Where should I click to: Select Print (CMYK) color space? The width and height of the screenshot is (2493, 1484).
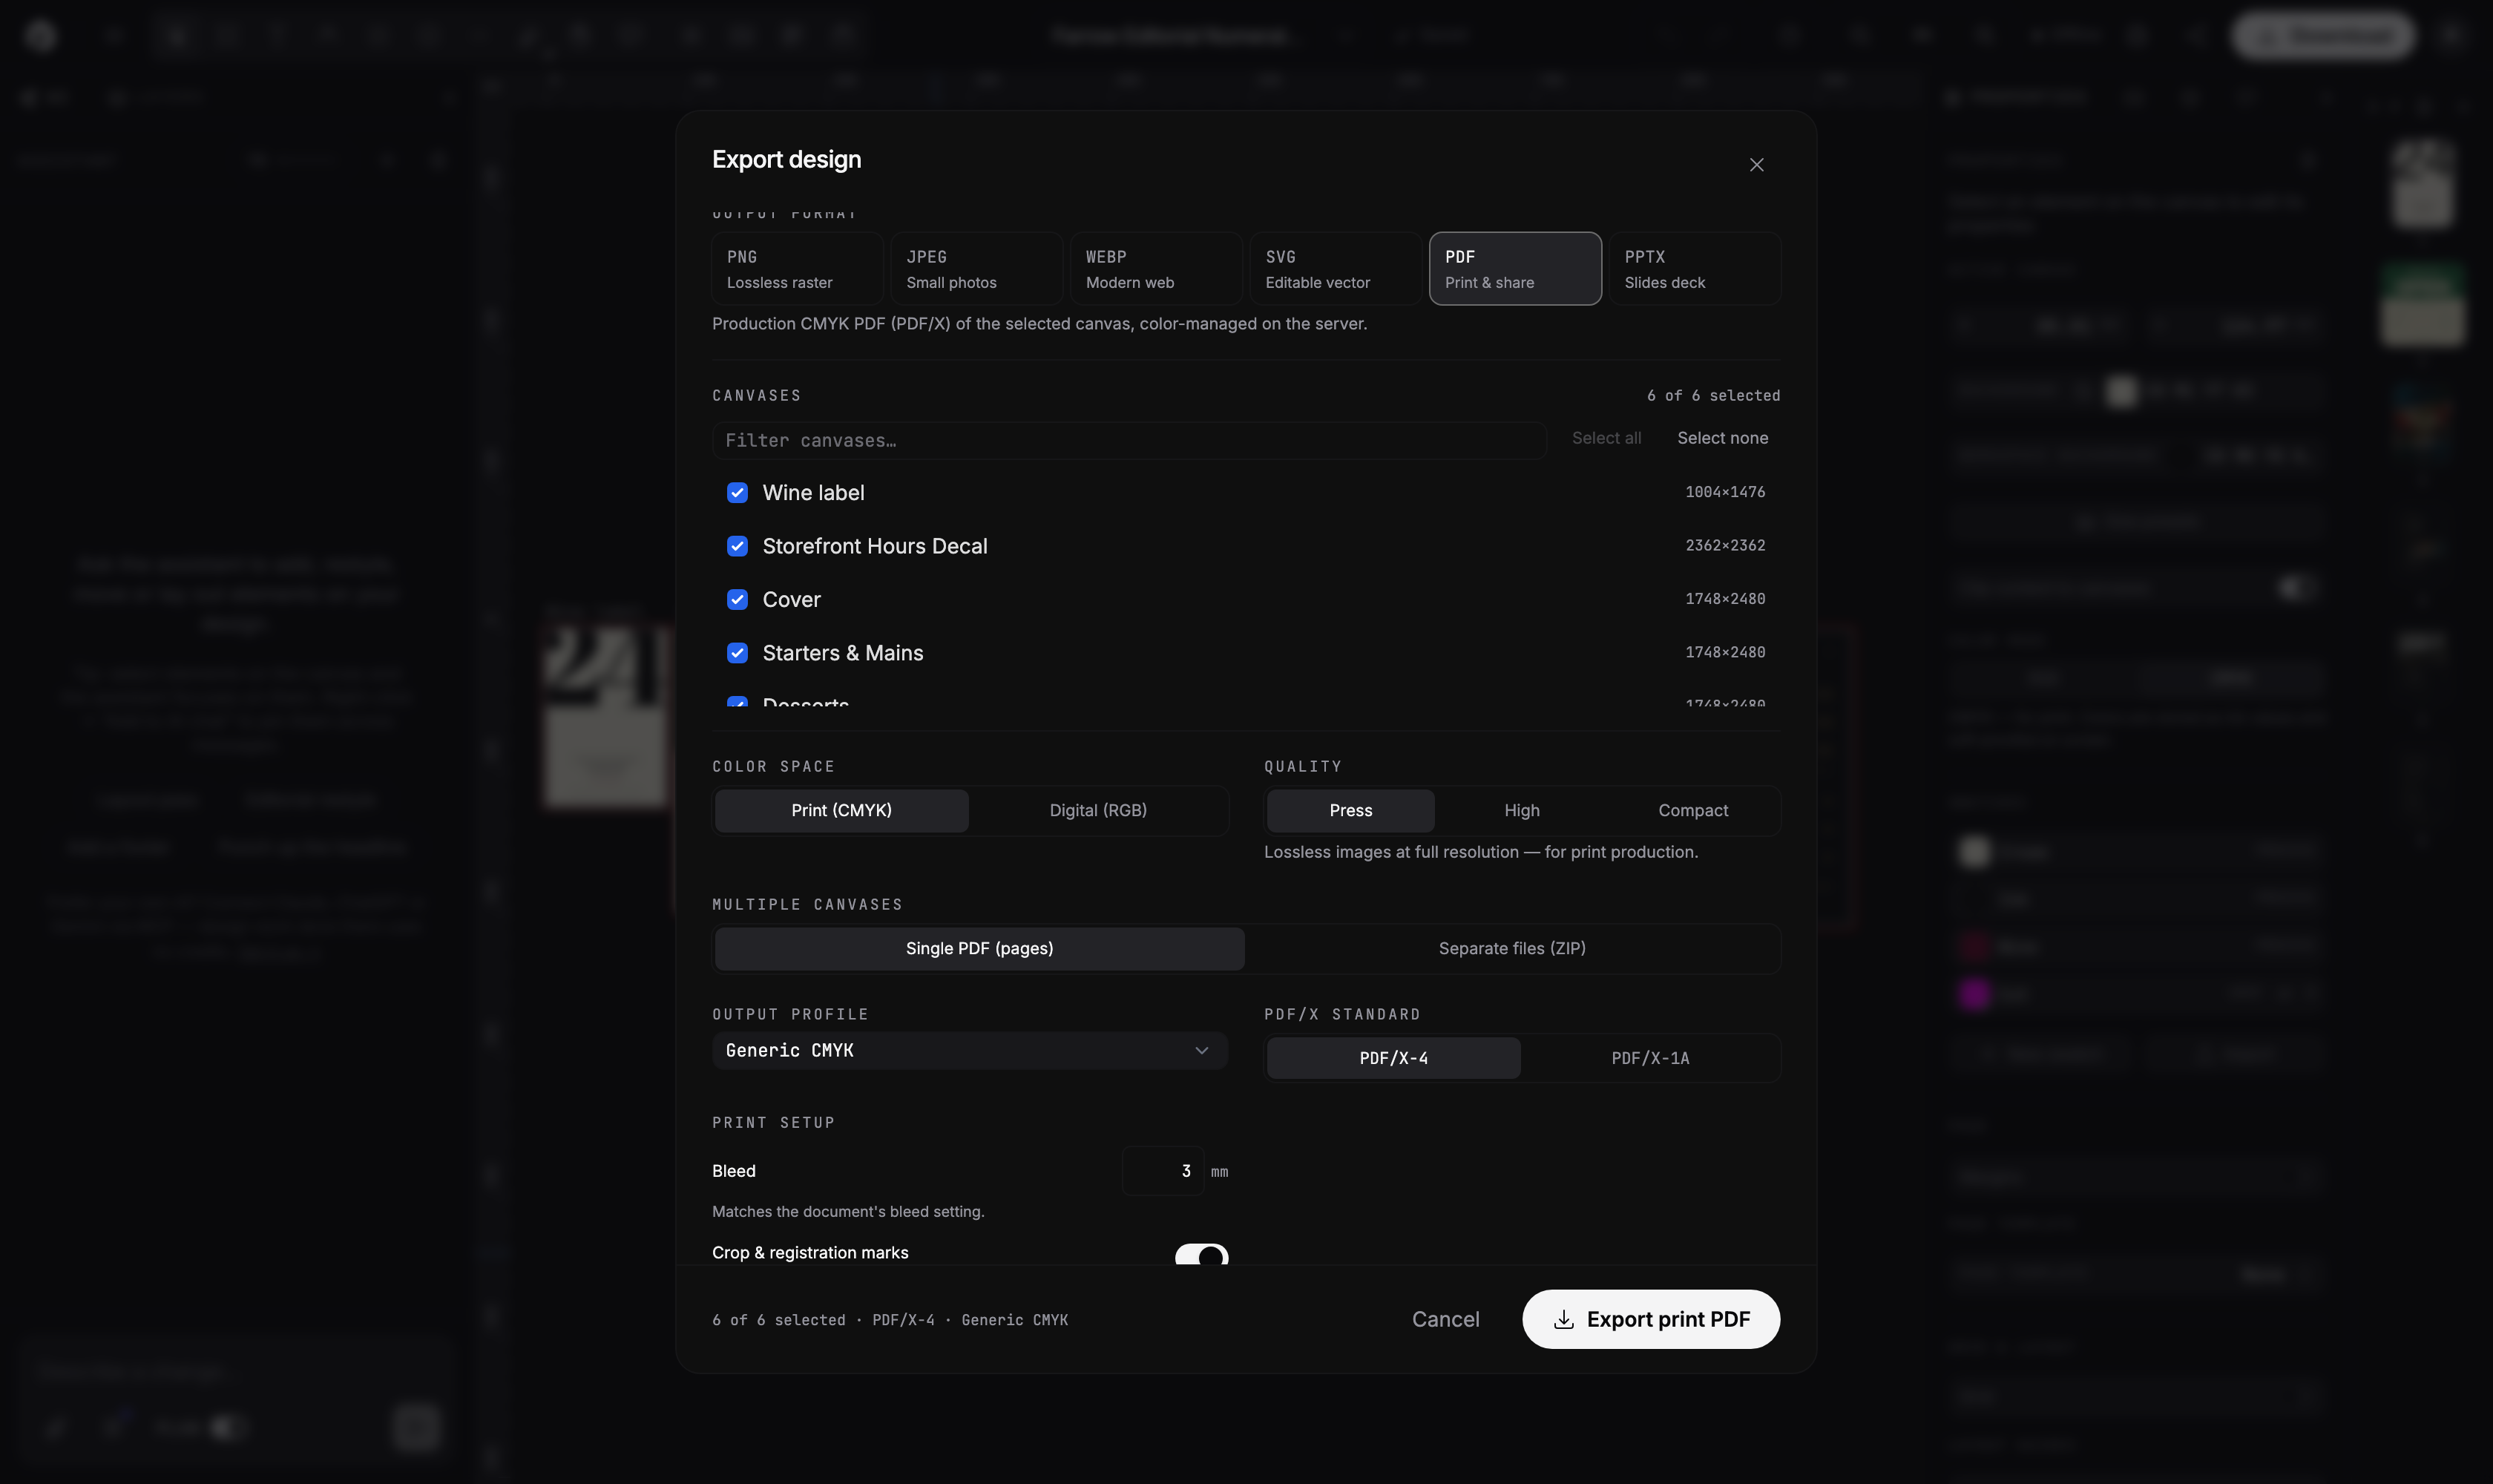(841, 811)
